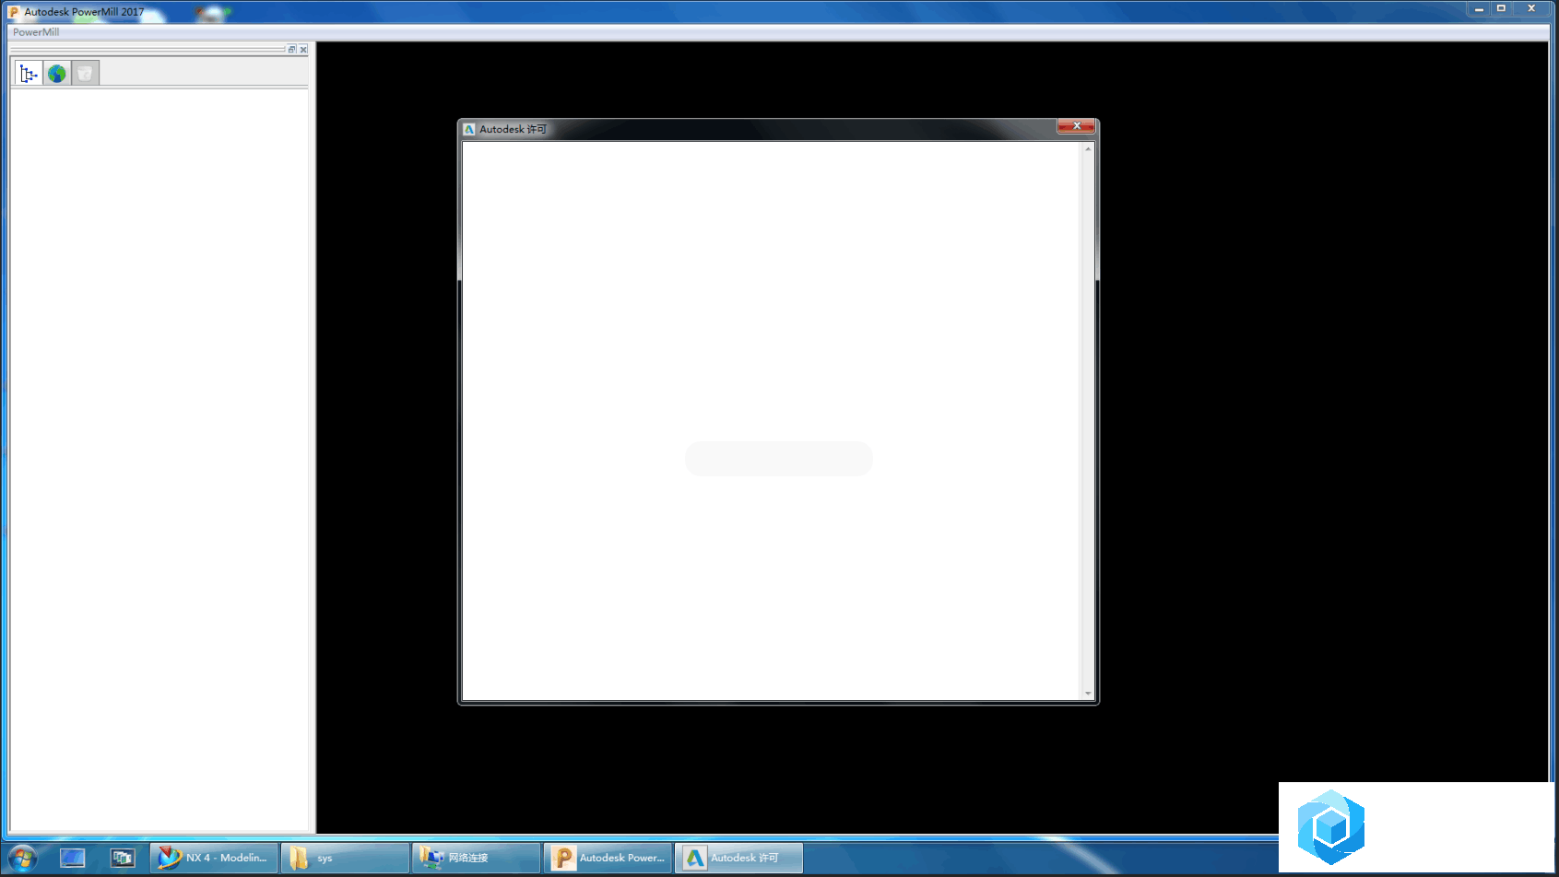Open the sys folder taskbar button
Screen dimensions: 1559x877
tap(345, 858)
